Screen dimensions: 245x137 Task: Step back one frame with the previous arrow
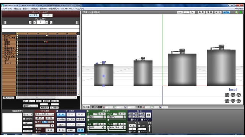pyautogui.click(x=34, y=22)
